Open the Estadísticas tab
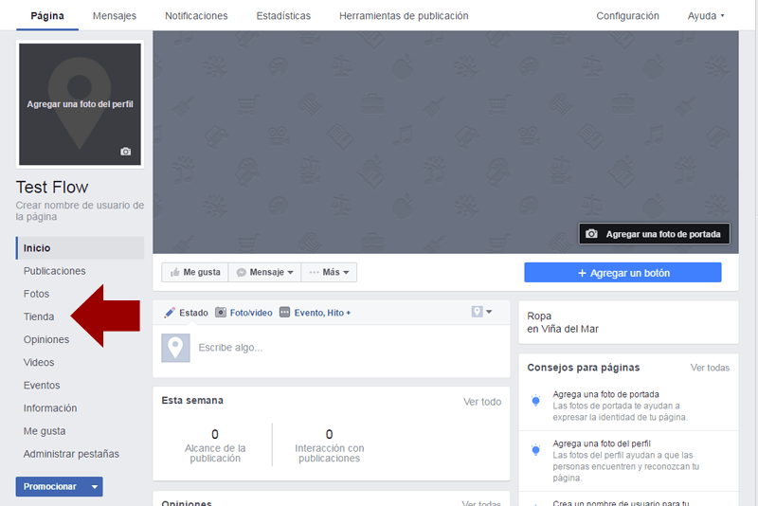The height and width of the screenshot is (506, 758). pos(283,16)
